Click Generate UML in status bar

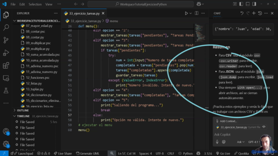pos(88,153)
